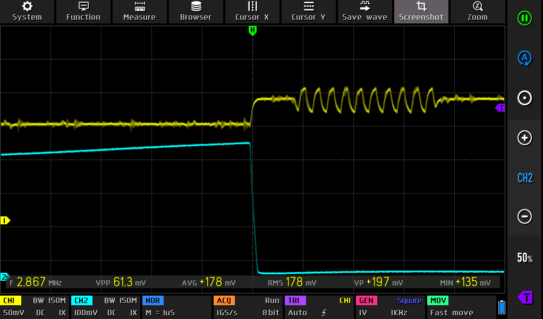Open the HOR timebase settings
543x319 pixels.
pos(176,307)
